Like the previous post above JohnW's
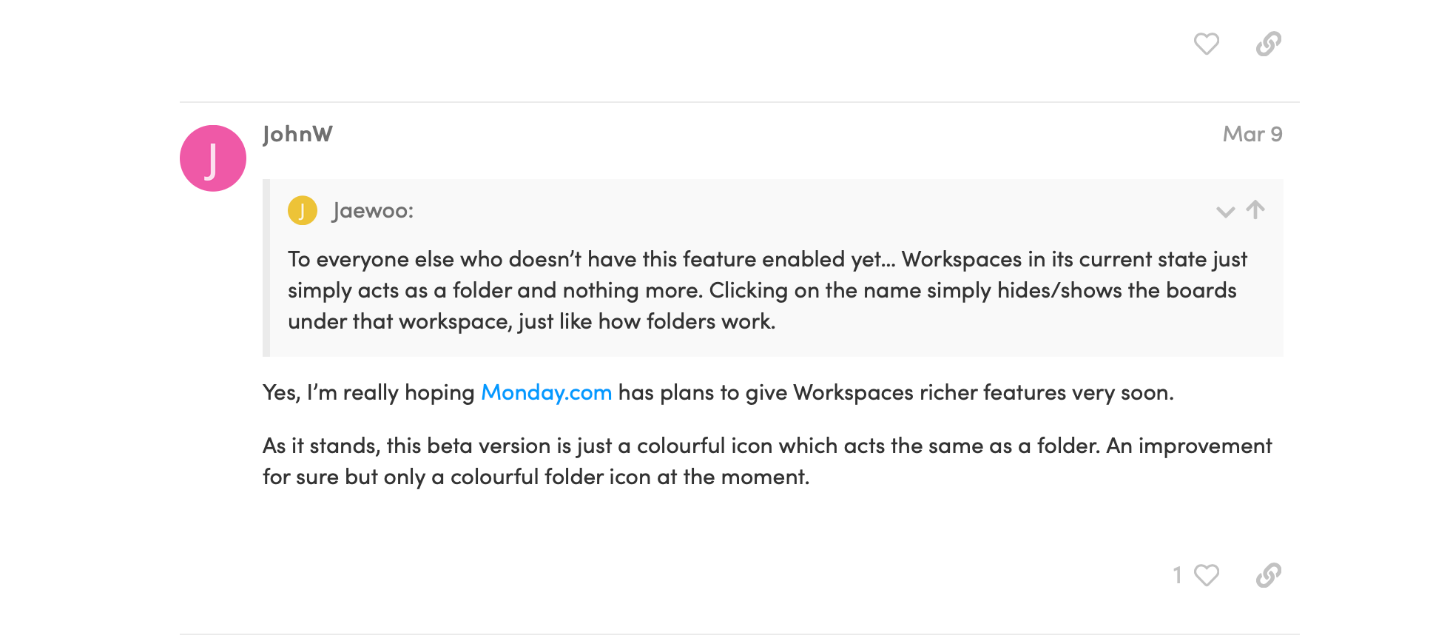Screen dimensions: 1450x641 point(1206,44)
